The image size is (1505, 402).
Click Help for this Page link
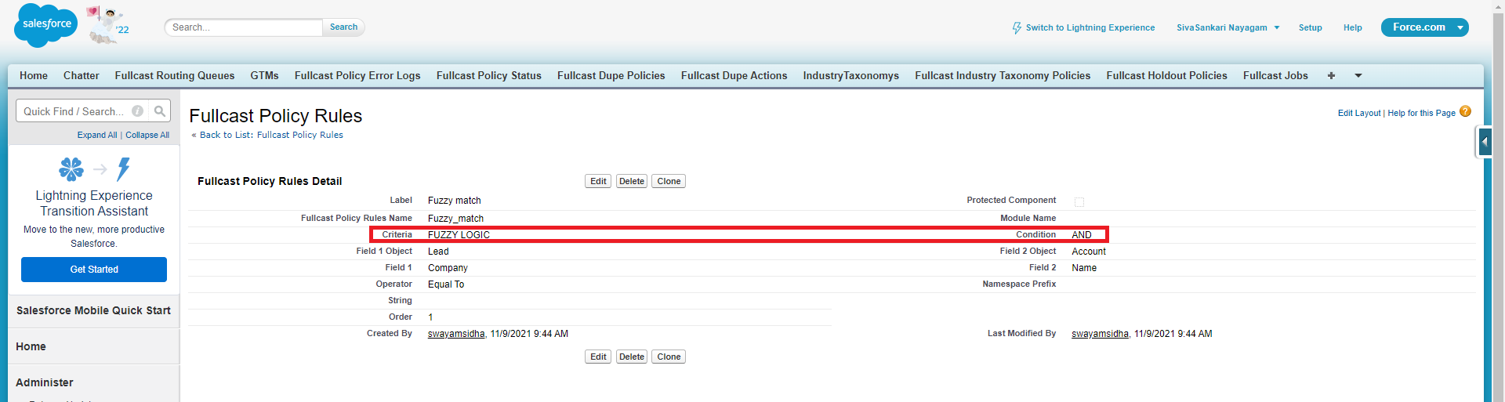1421,113
